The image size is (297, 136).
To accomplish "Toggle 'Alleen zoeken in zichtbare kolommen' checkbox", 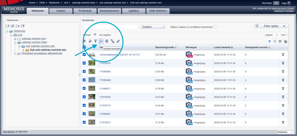I will coord(215,27).
